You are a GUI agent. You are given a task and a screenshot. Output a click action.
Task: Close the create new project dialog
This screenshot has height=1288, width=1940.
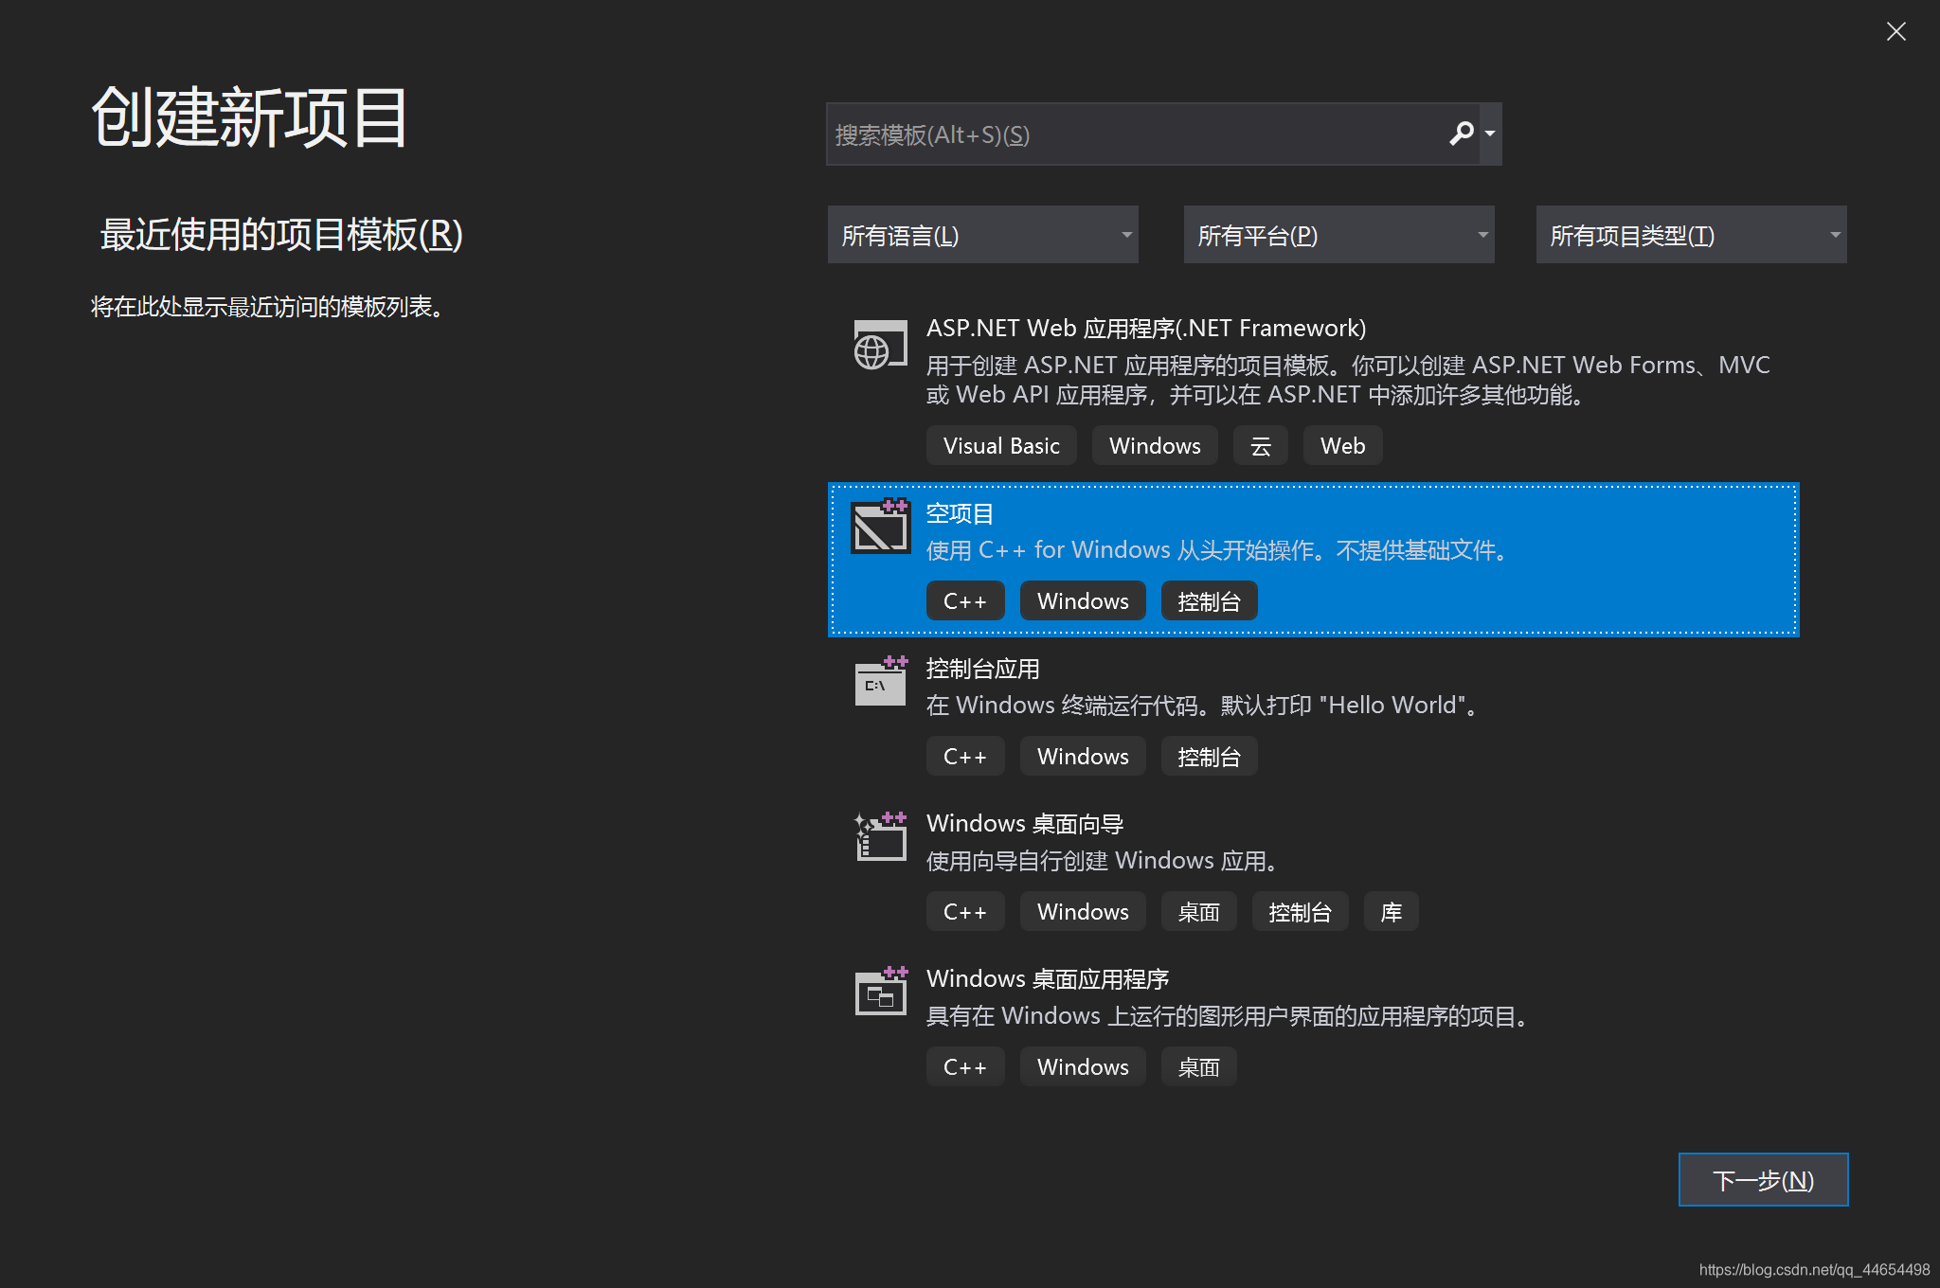[x=1895, y=31]
